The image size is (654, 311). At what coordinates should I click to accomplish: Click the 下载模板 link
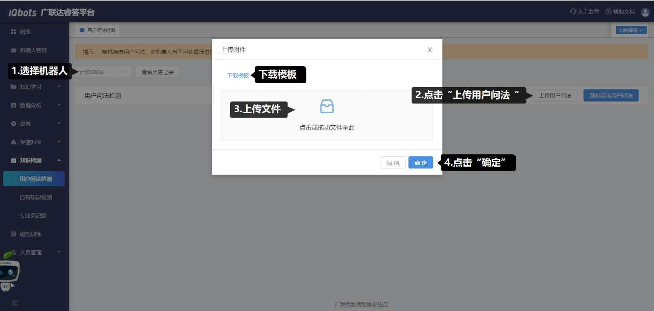coord(238,75)
